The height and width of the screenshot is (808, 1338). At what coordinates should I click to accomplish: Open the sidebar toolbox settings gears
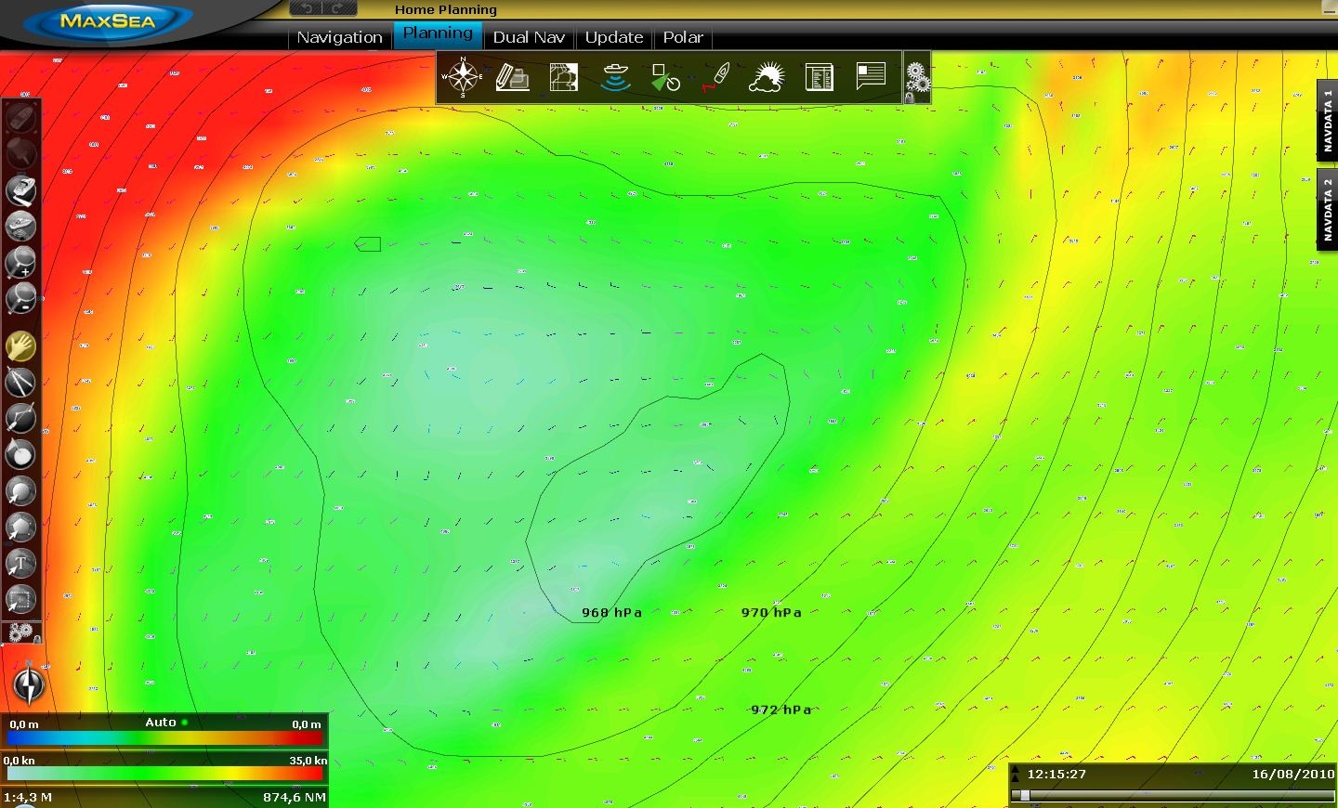[22, 633]
